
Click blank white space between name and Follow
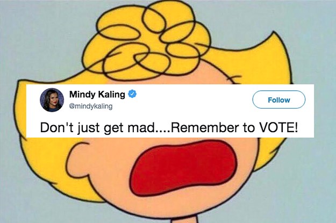coord(193,99)
